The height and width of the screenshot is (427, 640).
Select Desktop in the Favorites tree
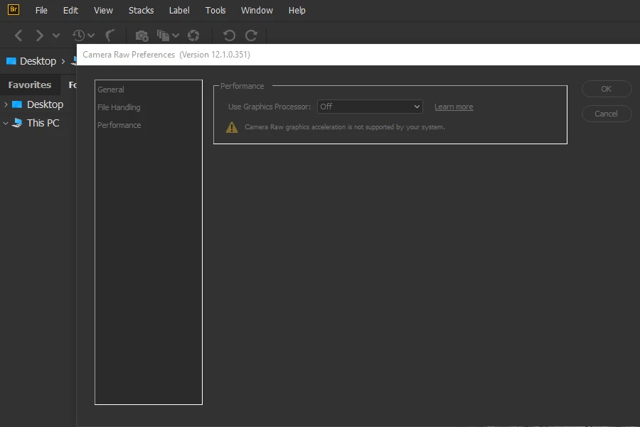point(45,104)
